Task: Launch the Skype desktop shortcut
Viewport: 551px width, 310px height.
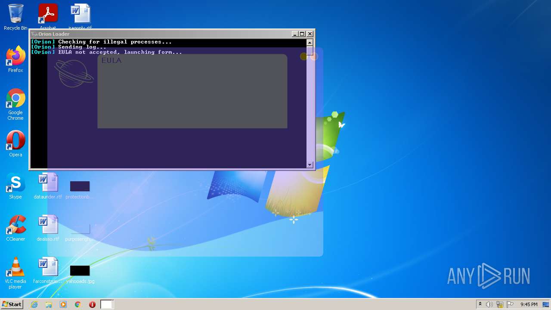Action: [15, 186]
